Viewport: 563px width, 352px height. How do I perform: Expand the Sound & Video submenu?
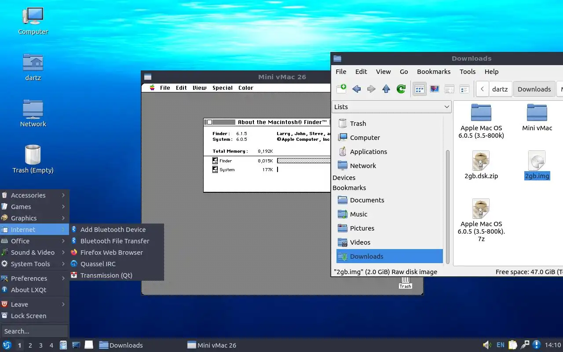click(35, 253)
